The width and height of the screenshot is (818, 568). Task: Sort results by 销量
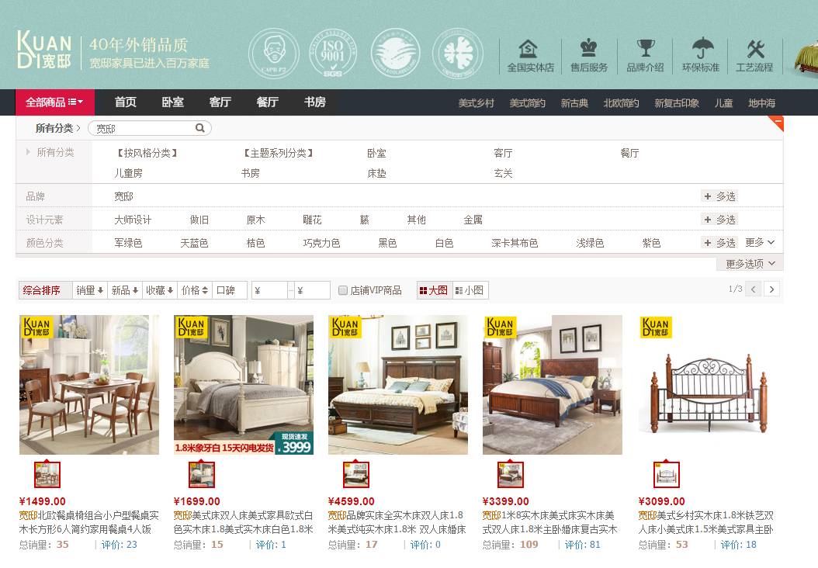pos(89,290)
